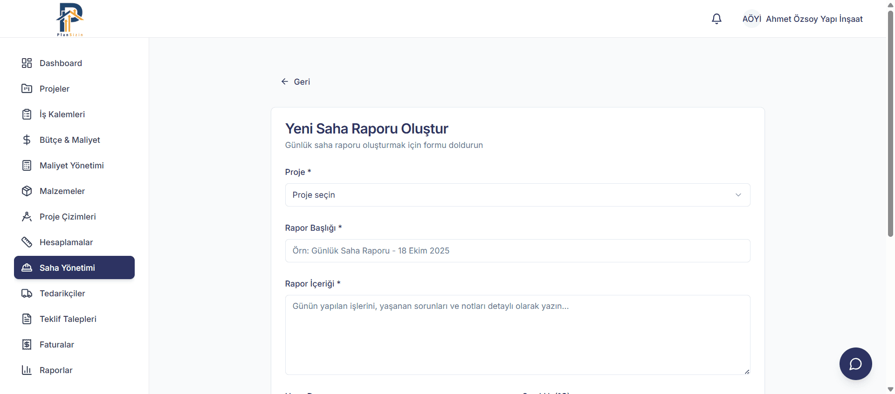Click the AÖYİ user avatar
895x394 pixels.
[x=751, y=19]
